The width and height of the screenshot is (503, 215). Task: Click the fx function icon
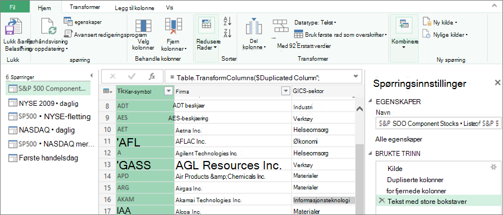pyautogui.click(x=152, y=76)
